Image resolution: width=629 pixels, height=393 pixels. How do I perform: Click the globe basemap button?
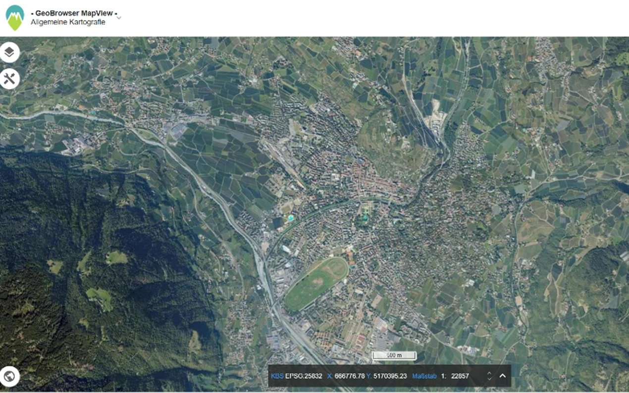(9, 376)
